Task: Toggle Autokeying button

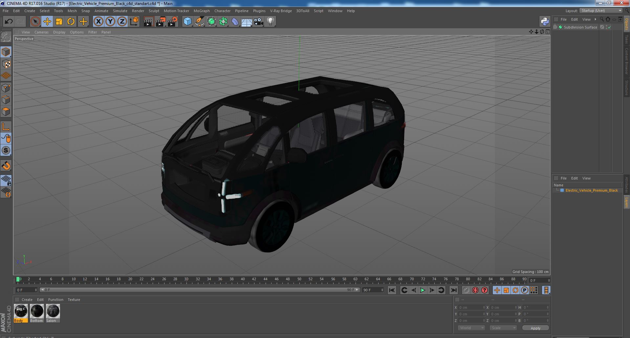Action: click(475, 290)
